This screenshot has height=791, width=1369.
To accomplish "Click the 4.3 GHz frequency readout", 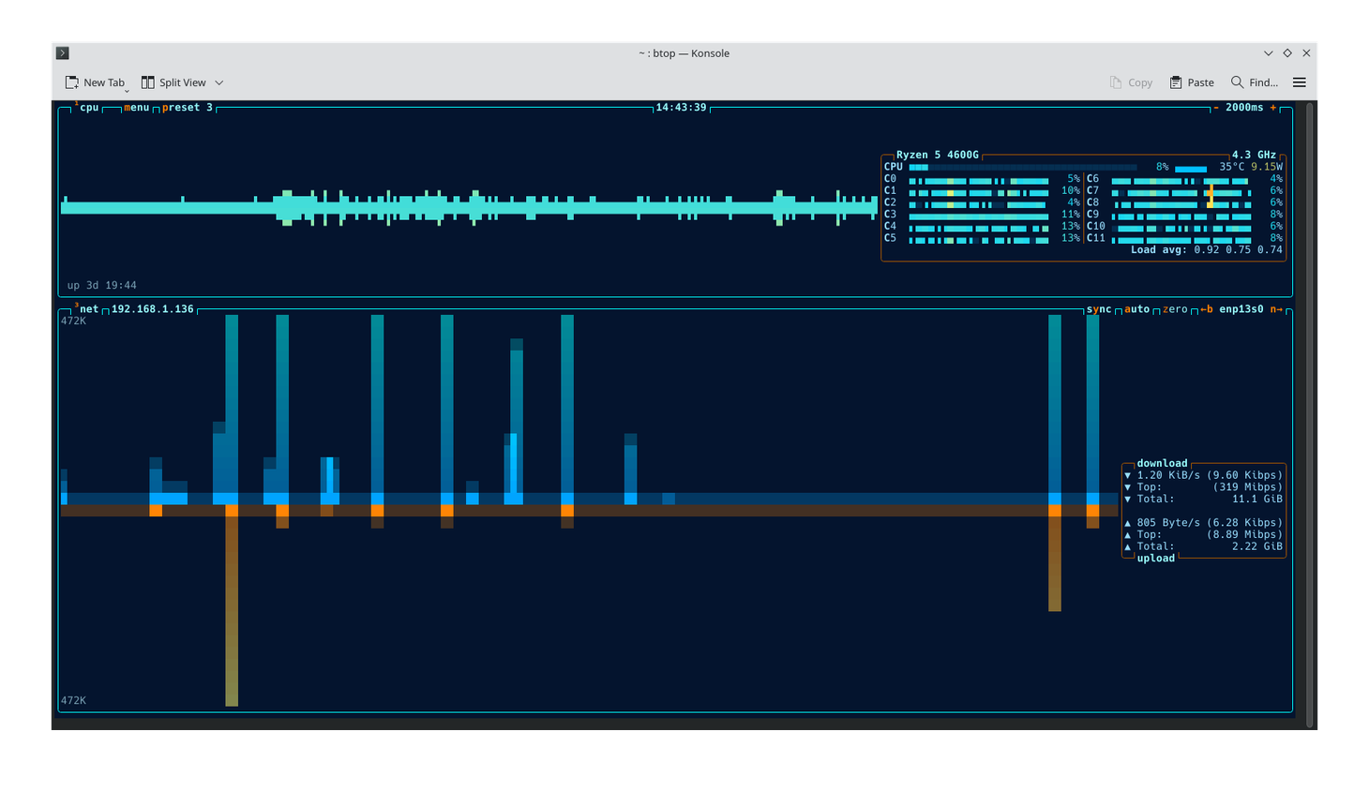I will (x=1254, y=155).
